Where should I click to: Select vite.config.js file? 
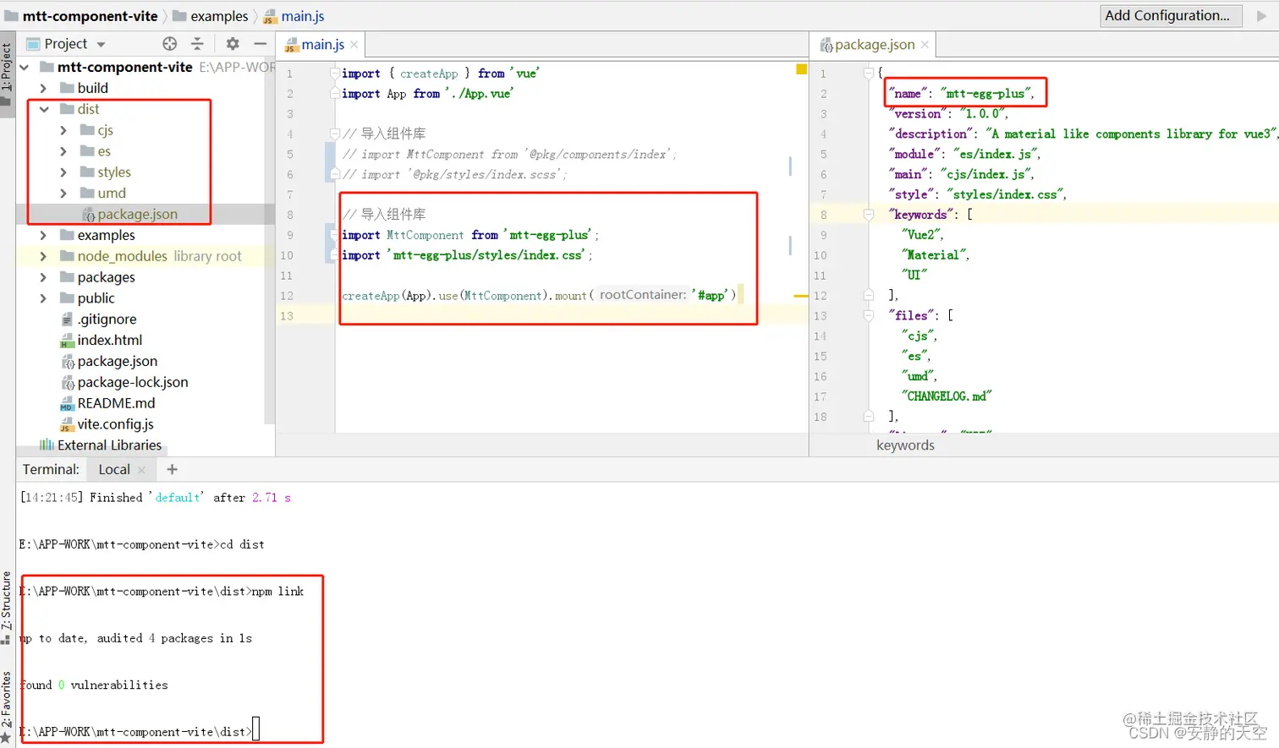pyautogui.click(x=115, y=424)
